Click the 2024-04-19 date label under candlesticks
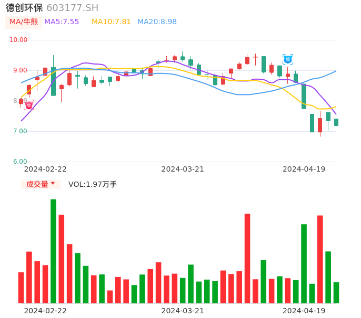The image size is (361, 318). [304, 169]
